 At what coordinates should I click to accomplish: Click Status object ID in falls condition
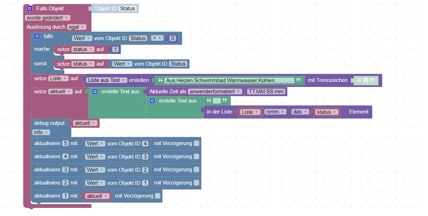click(x=138, y=38)
